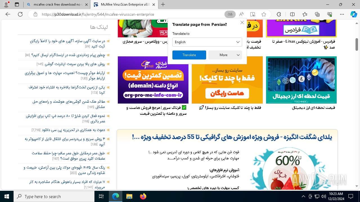Expand the More options dropdown
This screenshot has height=202, width=360.
(x=225, y=55)
